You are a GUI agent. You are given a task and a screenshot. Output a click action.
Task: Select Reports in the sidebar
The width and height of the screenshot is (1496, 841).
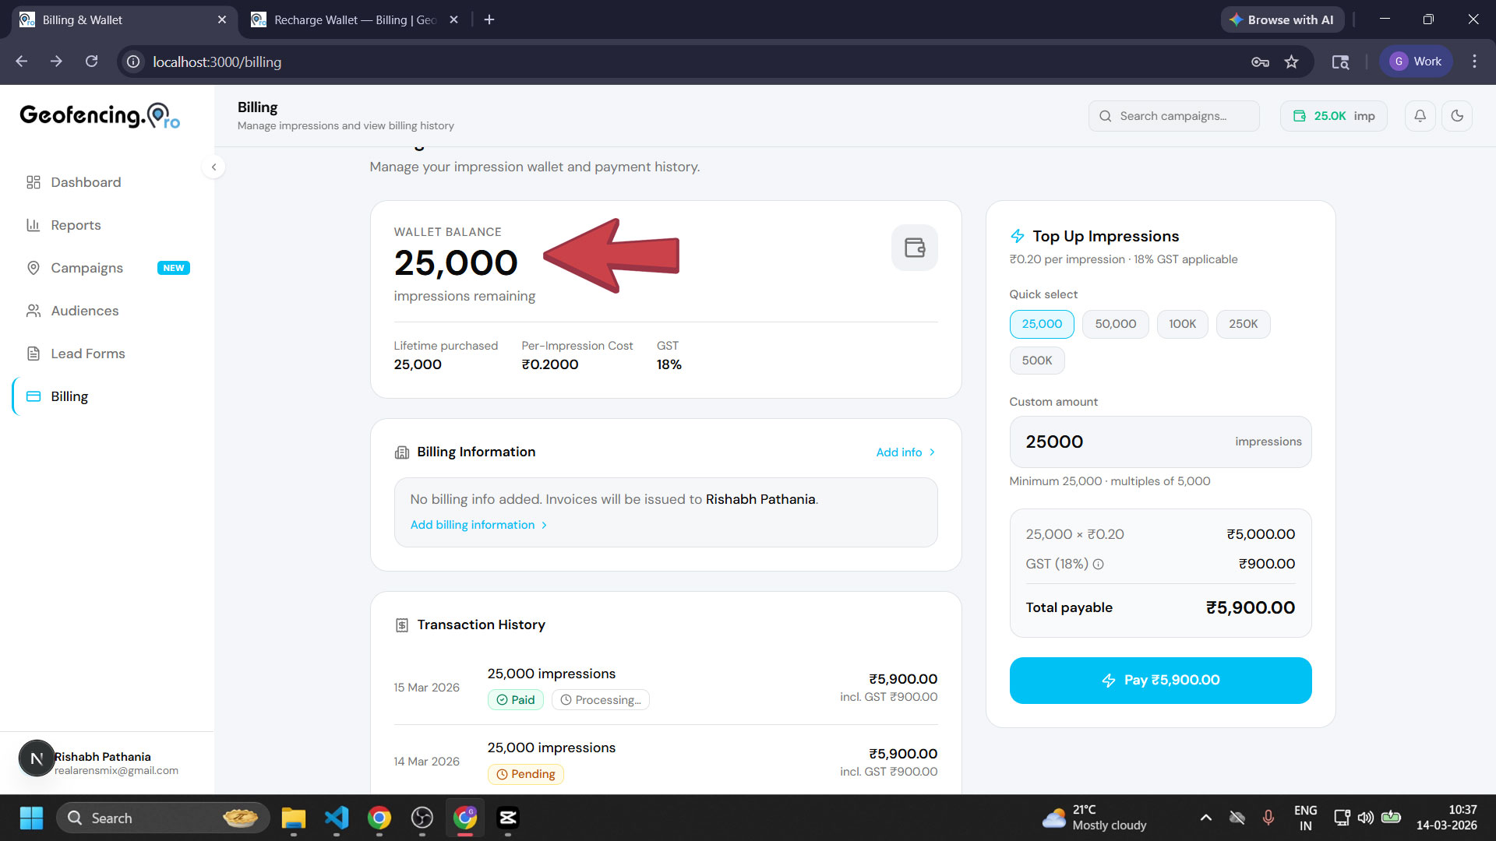[76, 224]
